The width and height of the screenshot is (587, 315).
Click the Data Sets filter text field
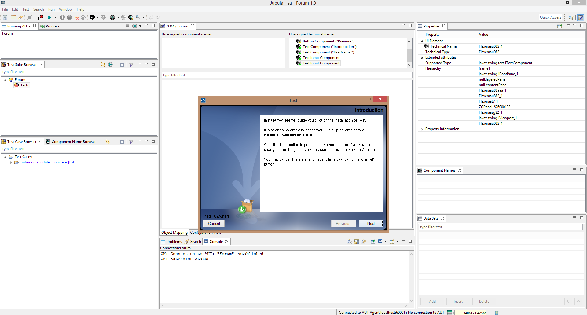pyautogui.click(x=501, y=227)
